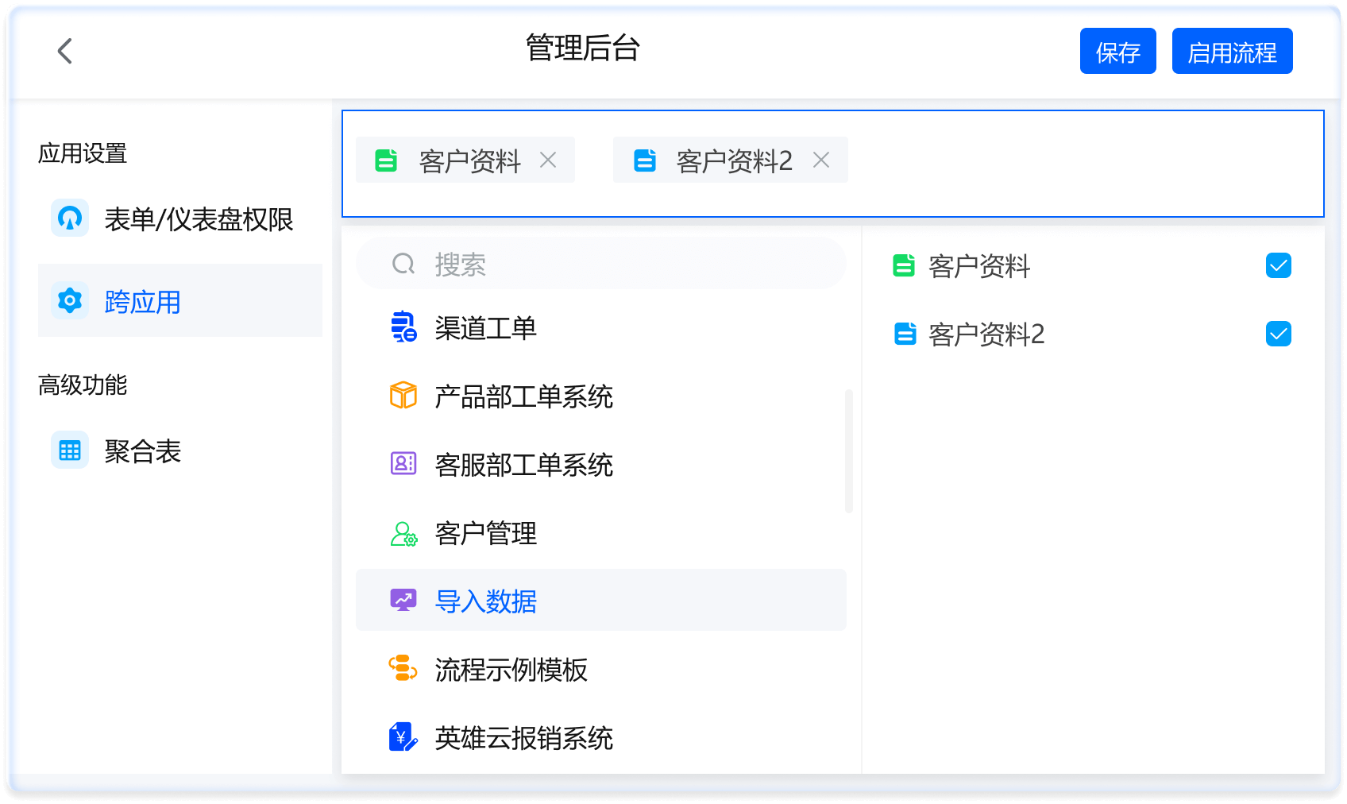The width and height of the screenshot is (1347, 804).
Task: Click inside the selected forms box
Action: pyautogui.click(x=832, y=164)
